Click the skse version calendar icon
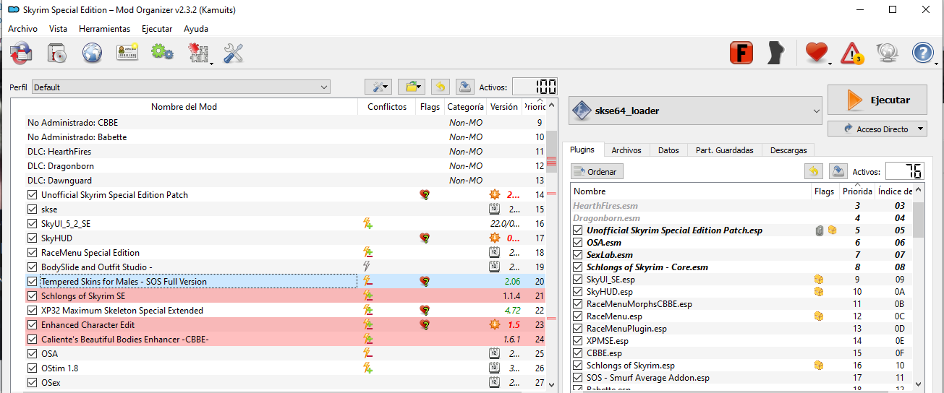944x393 pixels. 495,210
